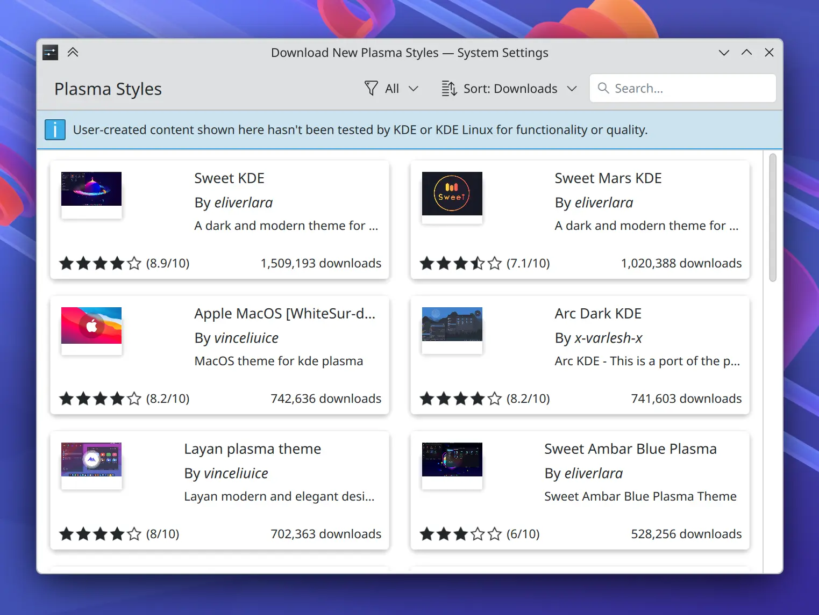This screenshot has height=615, width=819.
Task: Click the magnifier icon in the search field
Action: (x=603, y=88)
